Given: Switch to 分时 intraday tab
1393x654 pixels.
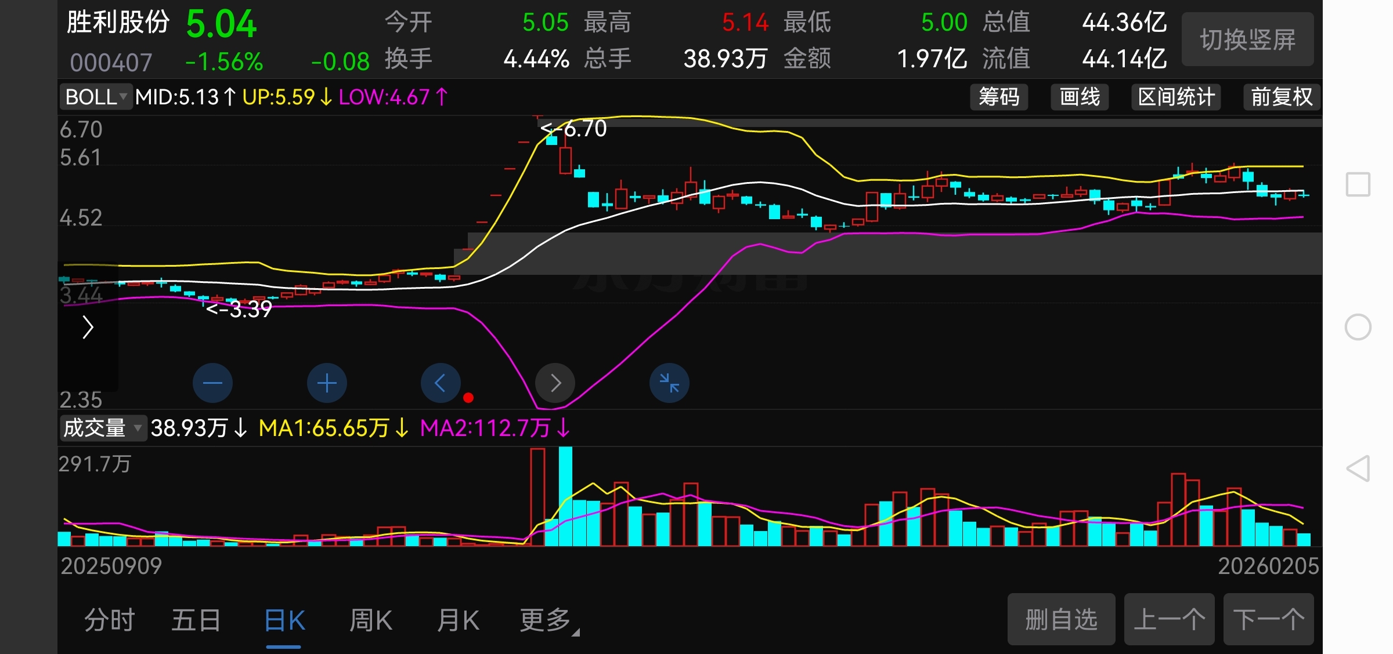Looking at the screenshot, I should click(109, 620).
